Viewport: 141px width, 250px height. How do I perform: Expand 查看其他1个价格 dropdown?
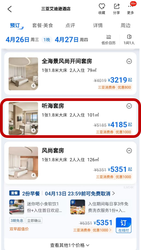click(x=70, y=245)
